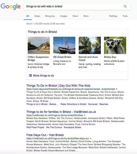Open Things To Do In Bristol Day Out With The Kids result
Viewport: 137px width, 154px height.
58,85
